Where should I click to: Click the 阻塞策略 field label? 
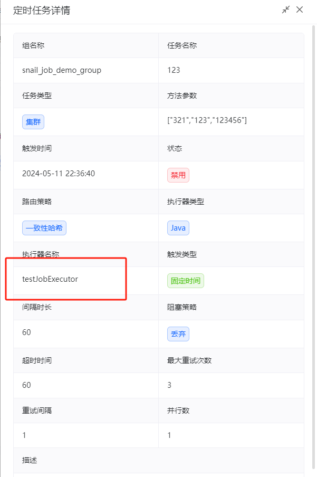[x=182, y=307]
